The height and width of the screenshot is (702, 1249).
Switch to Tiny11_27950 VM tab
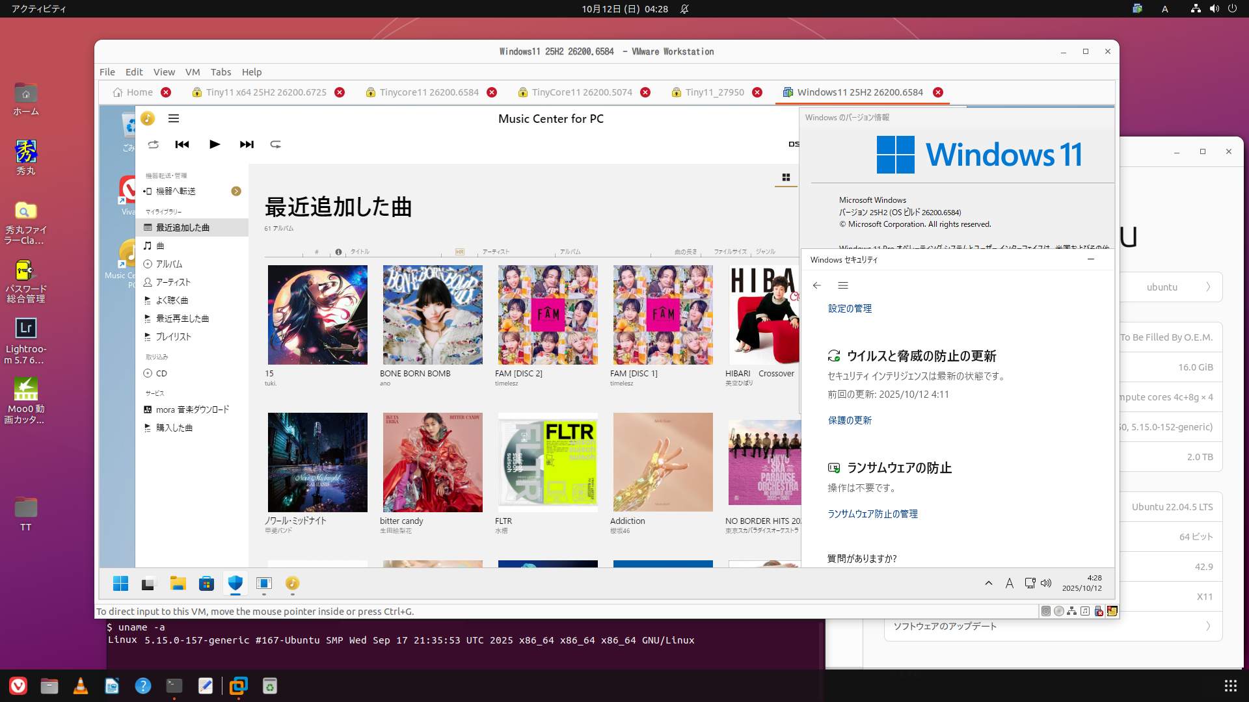click(714, 92)
